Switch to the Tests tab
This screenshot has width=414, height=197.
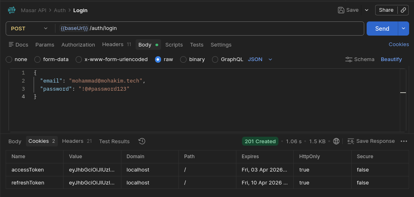[197, 44]
